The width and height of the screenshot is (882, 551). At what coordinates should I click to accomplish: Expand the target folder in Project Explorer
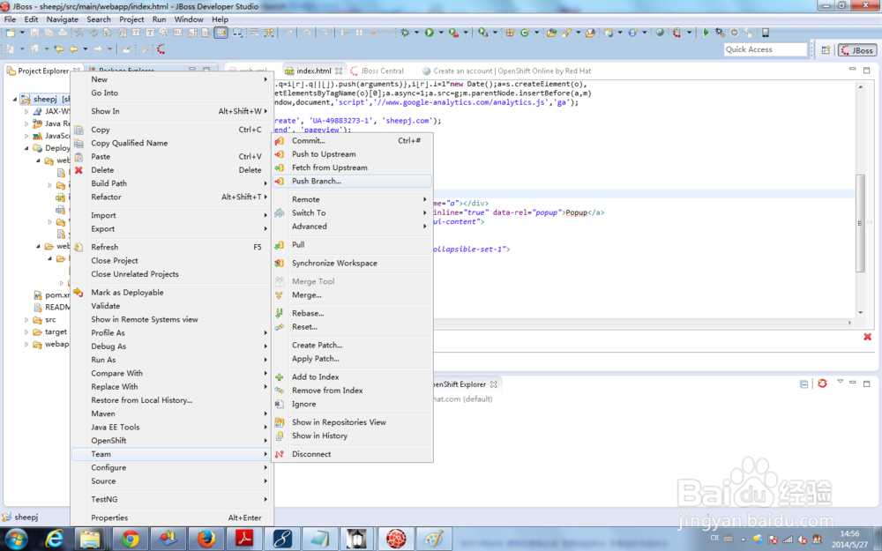tap(26, 331)
